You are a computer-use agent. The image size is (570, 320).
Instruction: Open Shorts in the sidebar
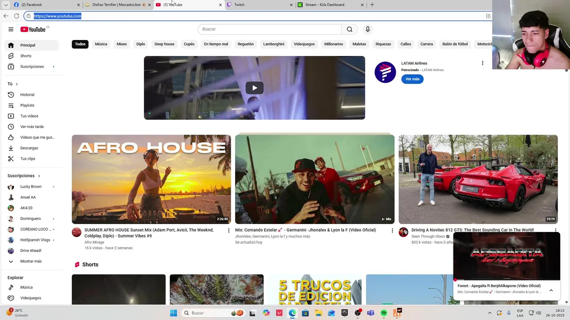coord(31,56)
